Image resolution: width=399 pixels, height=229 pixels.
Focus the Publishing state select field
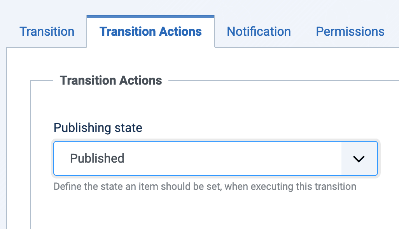(x=215, y=158)
